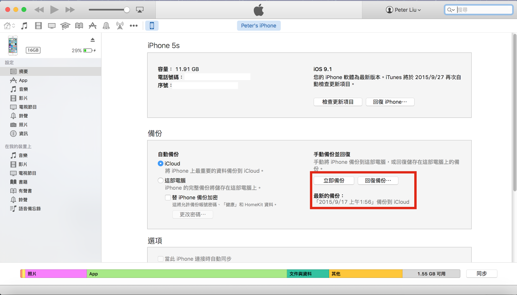The height and width of the screenshot is (295, 517).
Task: Open 電視節目 under 設定
Action: tap(50, 107)
